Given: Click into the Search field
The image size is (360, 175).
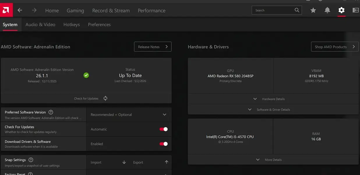Looking at the screenshot, I should click(277, 10).
